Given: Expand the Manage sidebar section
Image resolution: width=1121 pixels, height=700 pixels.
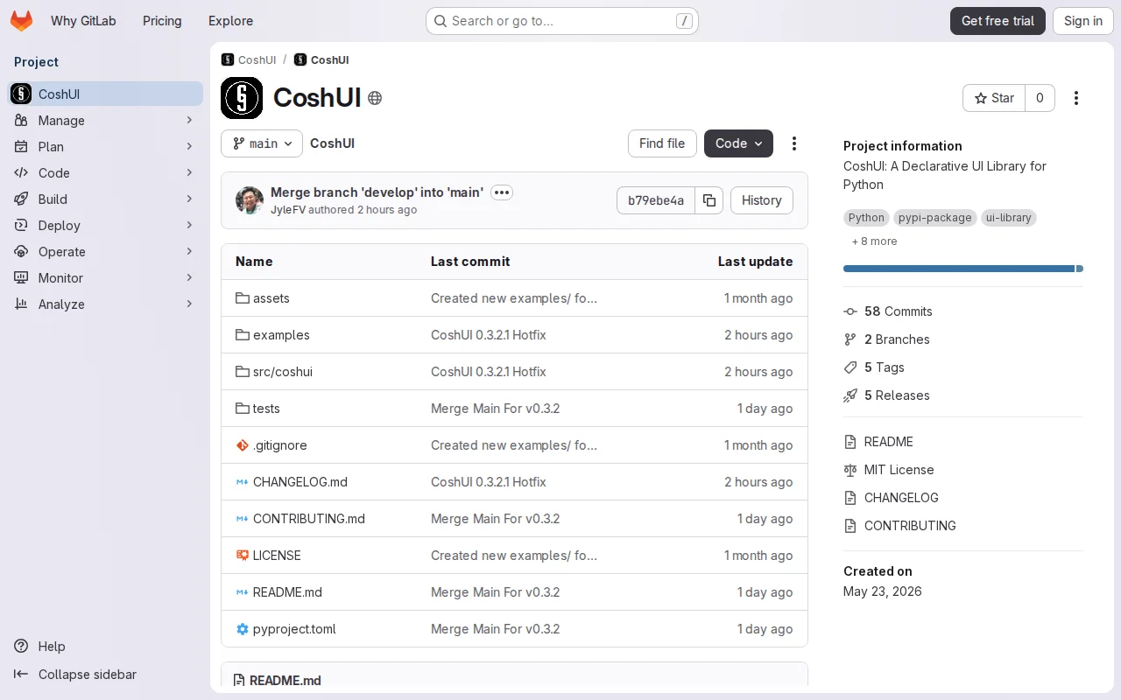Looking at the screenshot, I should pos(105,121).
